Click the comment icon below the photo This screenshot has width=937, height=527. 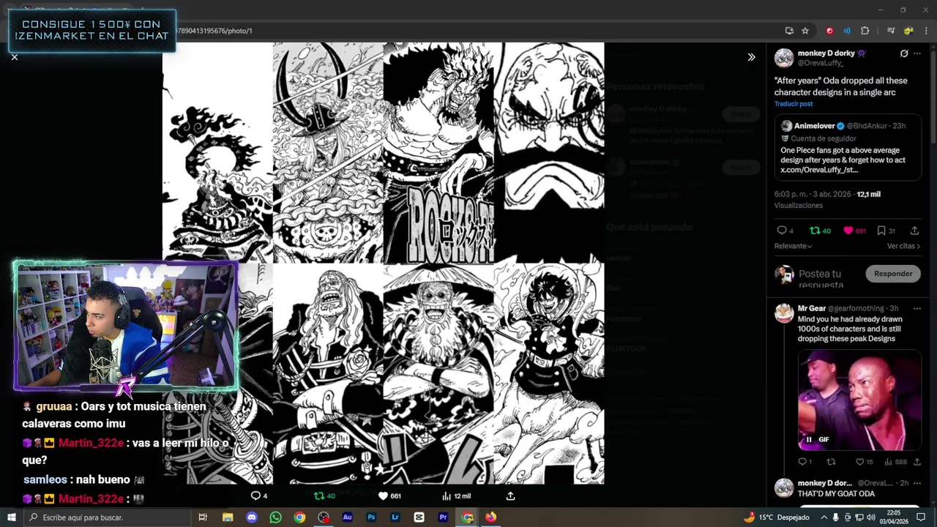pos(255,496)
